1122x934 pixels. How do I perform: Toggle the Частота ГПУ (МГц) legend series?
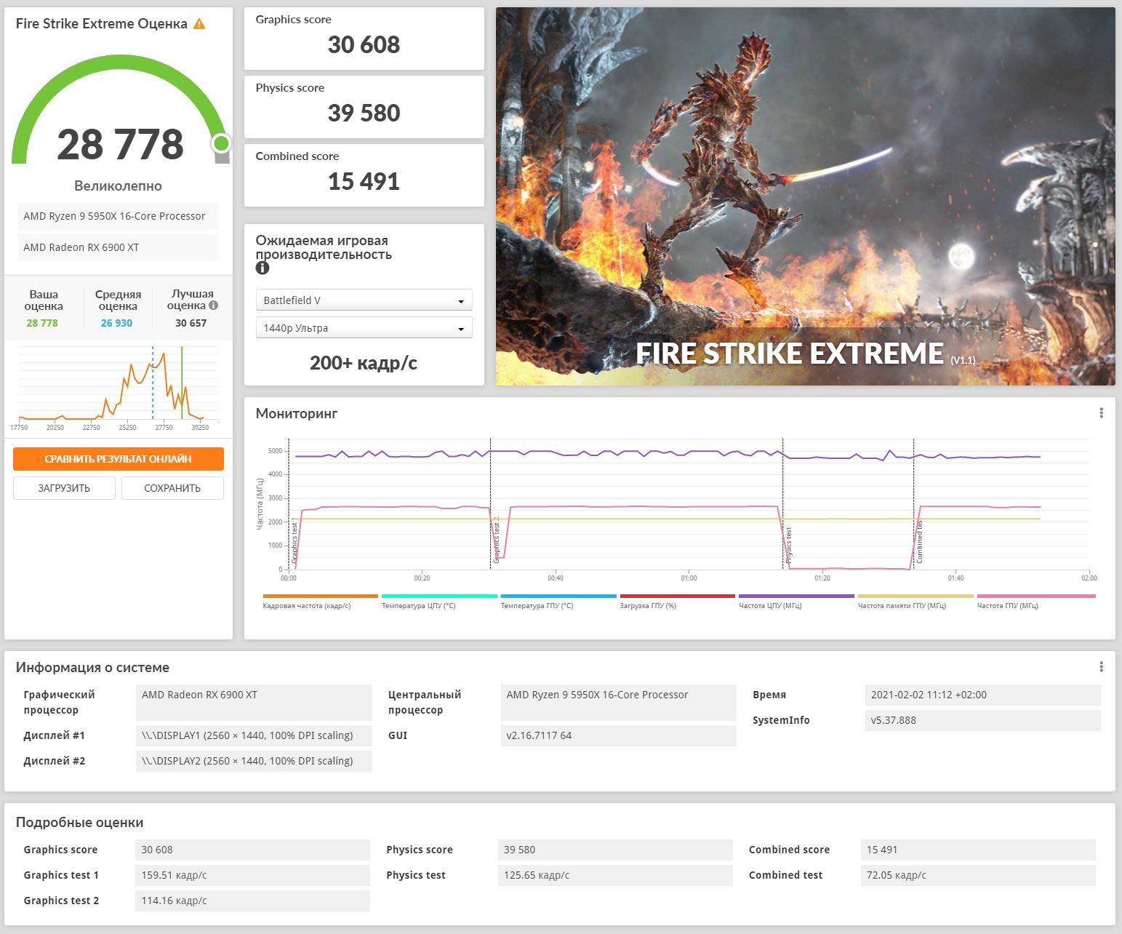tap(1035, 602)
